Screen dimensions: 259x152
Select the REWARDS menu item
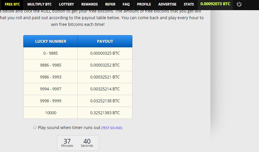point(89,4)
